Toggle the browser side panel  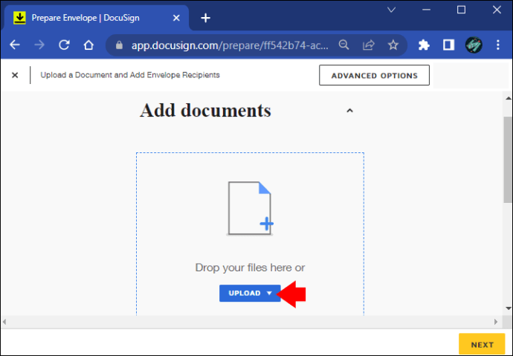pos(448,45)
